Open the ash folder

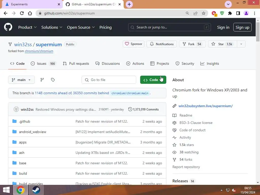point(22,153)
